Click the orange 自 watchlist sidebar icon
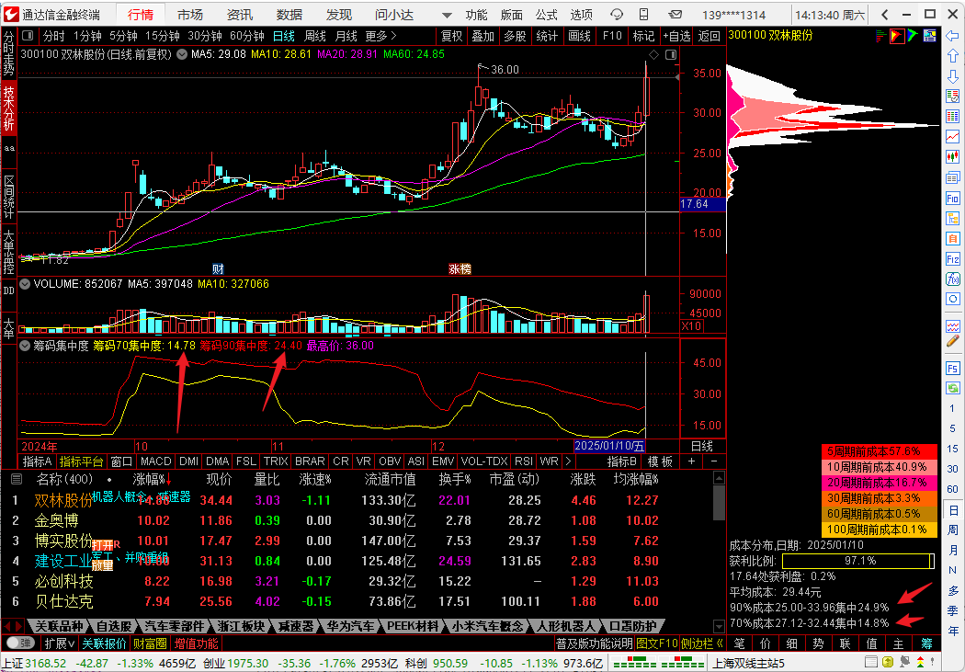Screen dimensions: 965x672 click(x=953, y=239)
